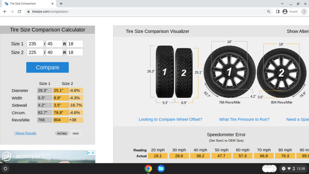
Task: Click the ad info triangle icon
Action: tap(88, 153)
